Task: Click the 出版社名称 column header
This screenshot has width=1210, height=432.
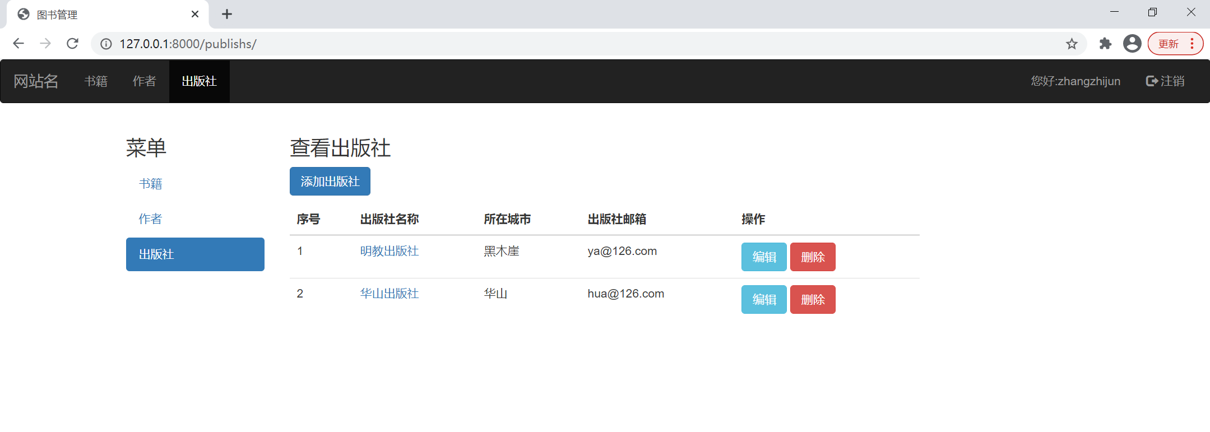Action: pyautogui.click(x=390, y=219)
